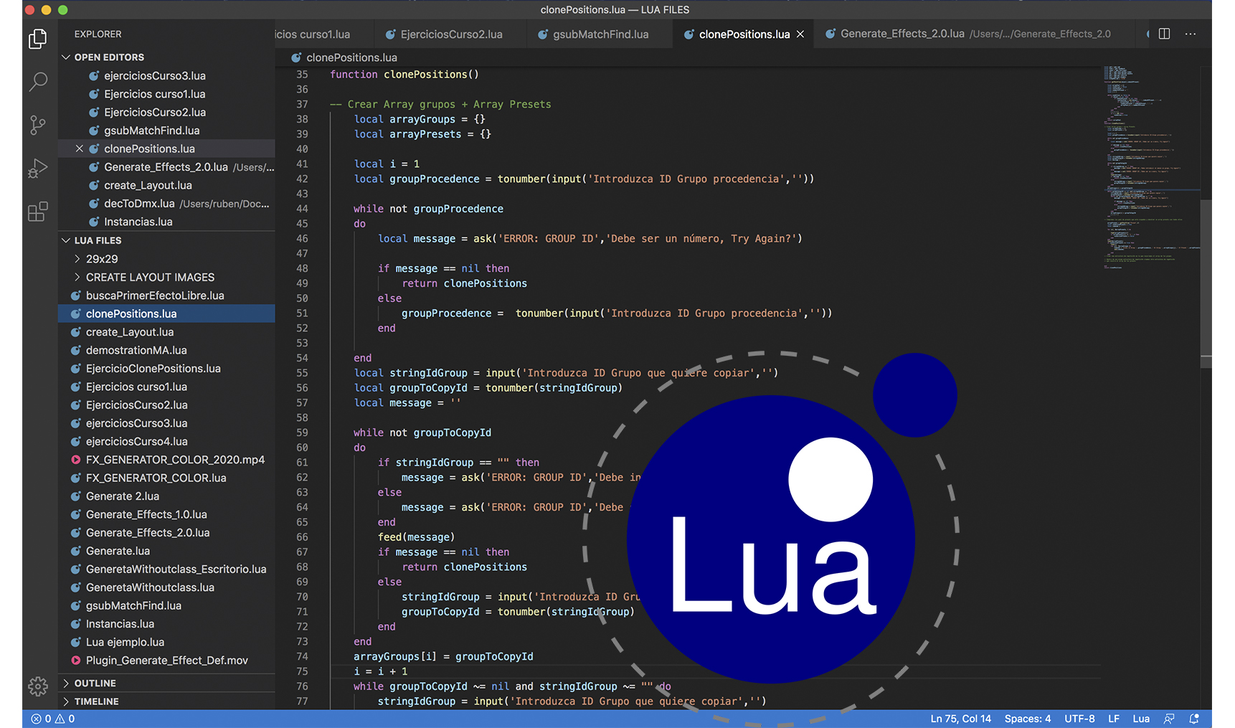Image resolution: width=1235 pixels, height=728 pixels.
Task: Open EjercicioClonePositions.lua in file tree
Action: pyautogui.click(x=166, y=369)
